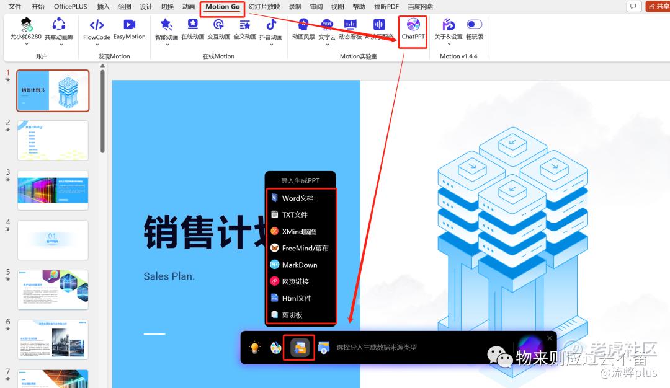Screen dimensions: 670x388
Task: Open the 尤小优6280 account button
Action: point(26,29)
